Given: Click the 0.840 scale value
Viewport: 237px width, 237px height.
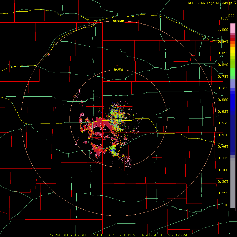Looking at the screenshot, I should [223, 65].
